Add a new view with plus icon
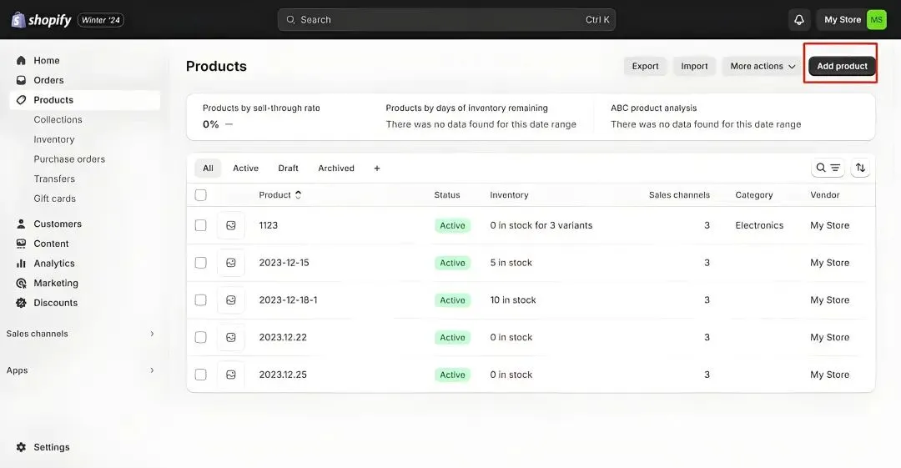The height and width of the screenshot is (468, 901). 377,169
